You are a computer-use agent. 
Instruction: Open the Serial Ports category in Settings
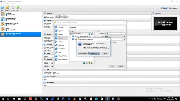[61, 49]
